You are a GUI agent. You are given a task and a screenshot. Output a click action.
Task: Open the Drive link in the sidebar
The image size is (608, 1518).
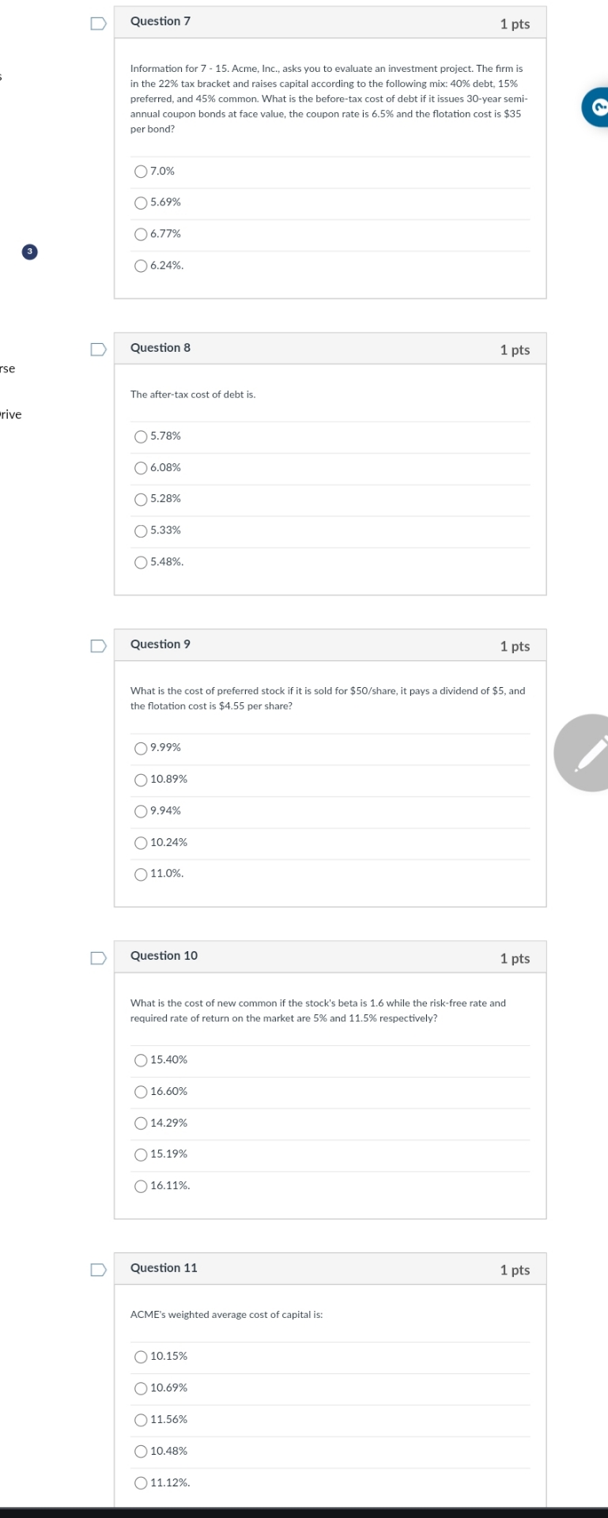pyautogui.click(x=7, y=413)
